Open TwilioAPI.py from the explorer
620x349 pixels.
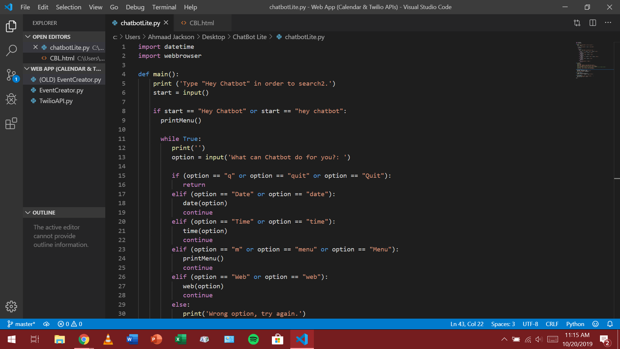pos(56,101)
